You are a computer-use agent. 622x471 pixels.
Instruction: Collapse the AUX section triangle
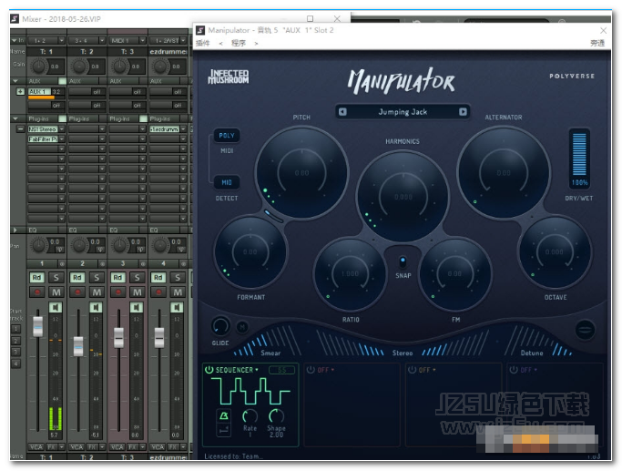point(15,81)
